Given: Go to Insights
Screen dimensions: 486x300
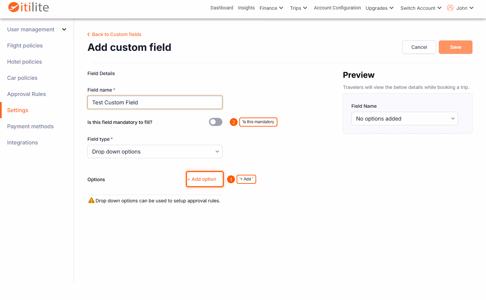Looking at the screenshot, I should [246, 8].
